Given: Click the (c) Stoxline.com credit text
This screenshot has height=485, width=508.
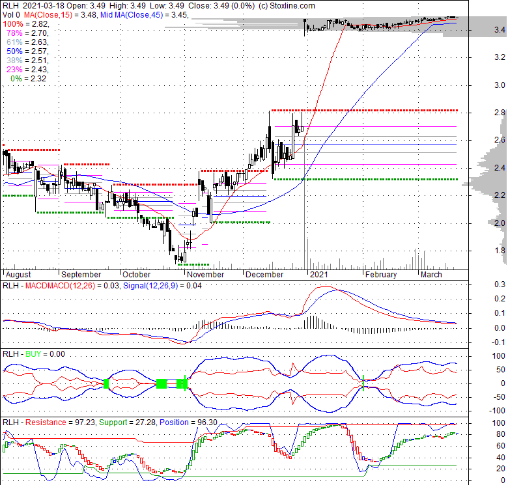Looking at the screenshot, I should coord(287,6).
